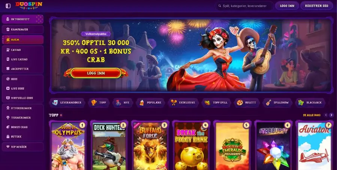Click the Registrer Deg button
The width and height of the screenshot is (337, 170).
(x=316, y=6)
